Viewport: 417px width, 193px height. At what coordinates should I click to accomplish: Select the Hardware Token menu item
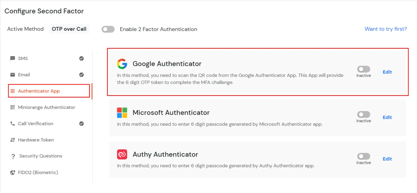click(x=36, y=140)
